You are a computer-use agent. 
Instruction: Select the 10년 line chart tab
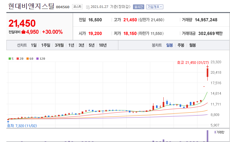pyautogui.click(x=103, y=45)
